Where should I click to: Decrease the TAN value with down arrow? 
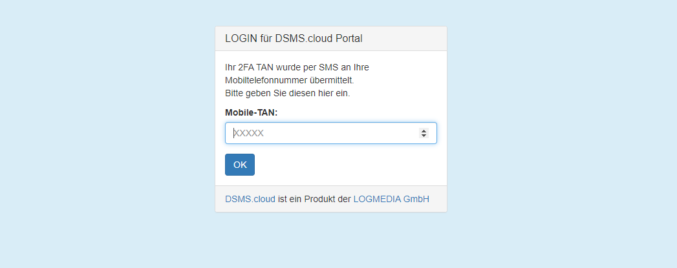(x=424, y=136)
